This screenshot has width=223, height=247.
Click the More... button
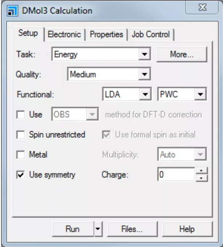click(182, 54)
